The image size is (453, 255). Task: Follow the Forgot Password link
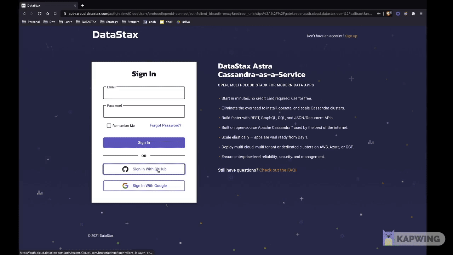165,125
